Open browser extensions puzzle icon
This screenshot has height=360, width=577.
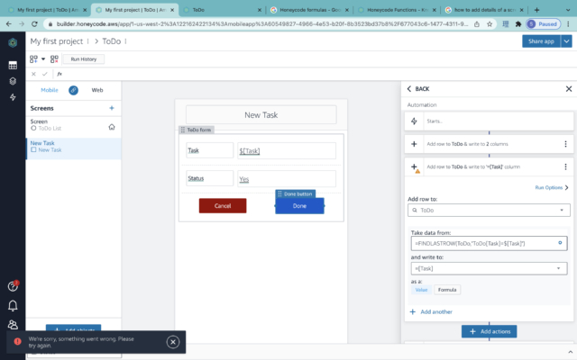(x=518, y=24)
